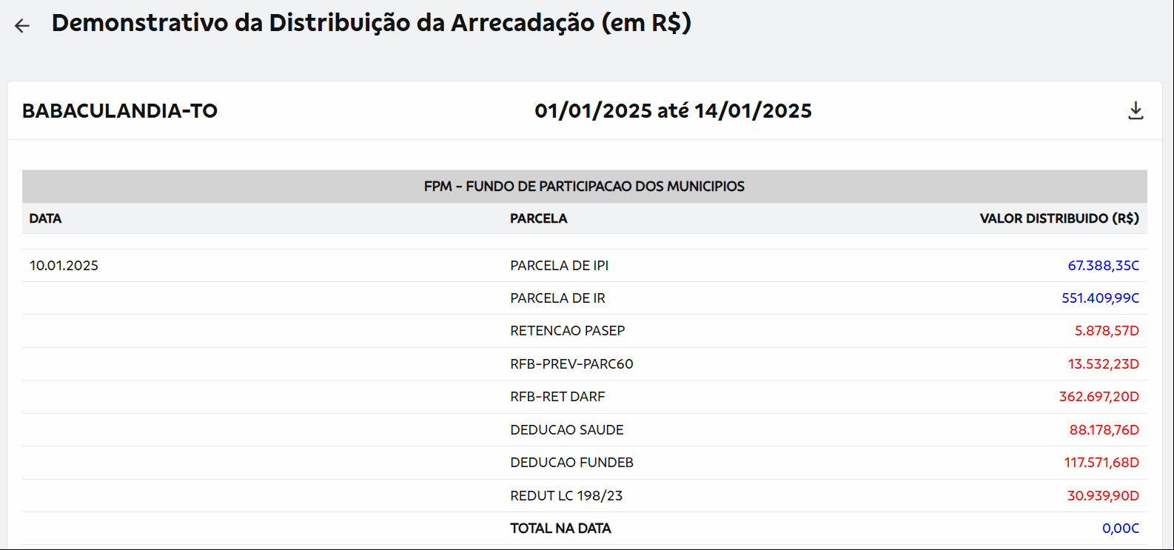
Task: Click the DATA column header
Action: pyautogui.click(x=45, y=218)
